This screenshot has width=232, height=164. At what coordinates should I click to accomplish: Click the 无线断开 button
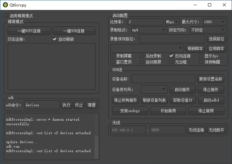click(216, 130)
